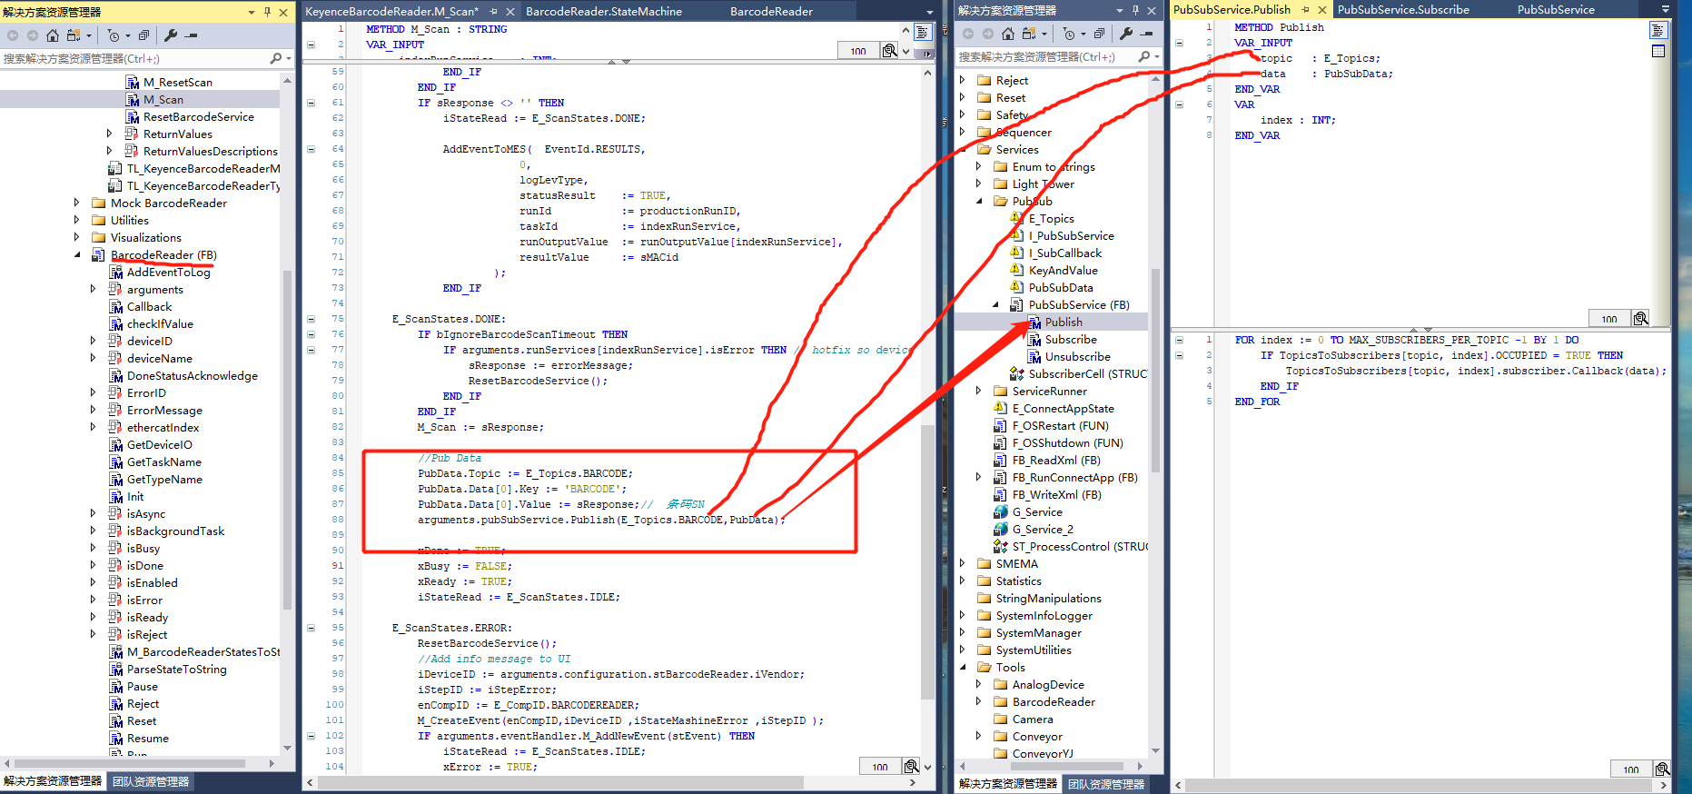1692x794 pixels.
Task: Switch to the BarcodeReader editor tab
Action: [x=771, y=11]
